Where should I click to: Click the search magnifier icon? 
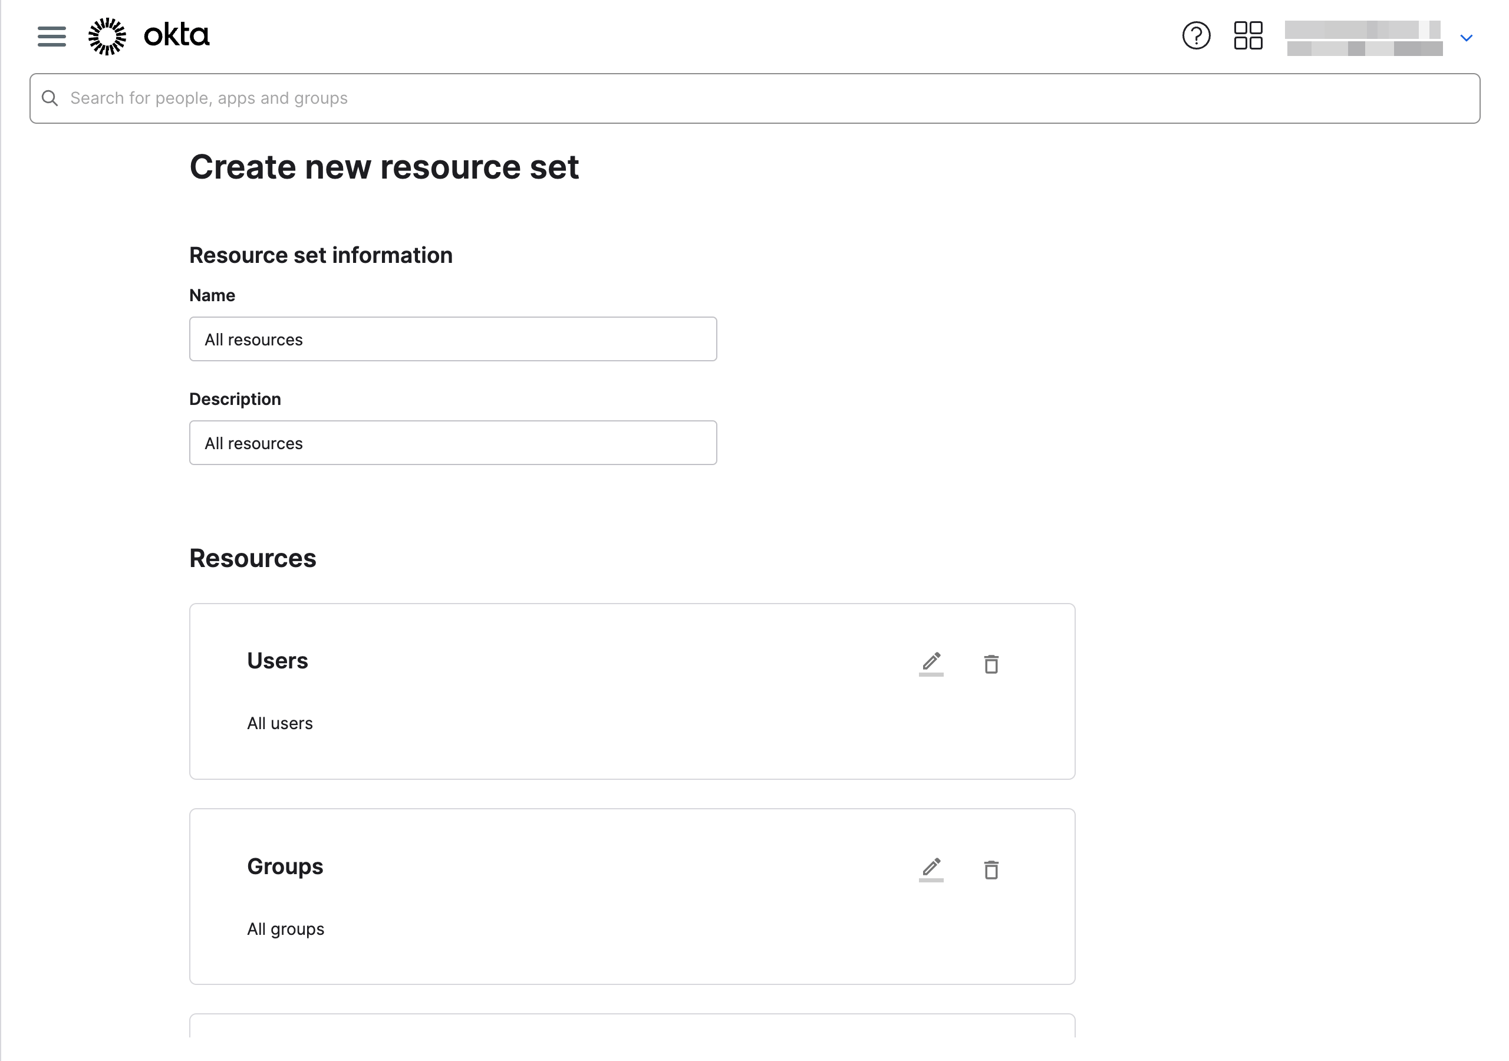pos(50,98)
